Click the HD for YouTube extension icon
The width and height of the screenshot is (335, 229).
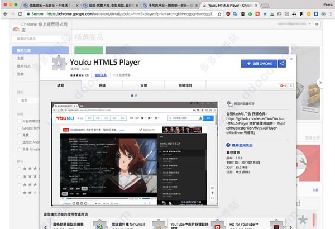coord(276,225)
